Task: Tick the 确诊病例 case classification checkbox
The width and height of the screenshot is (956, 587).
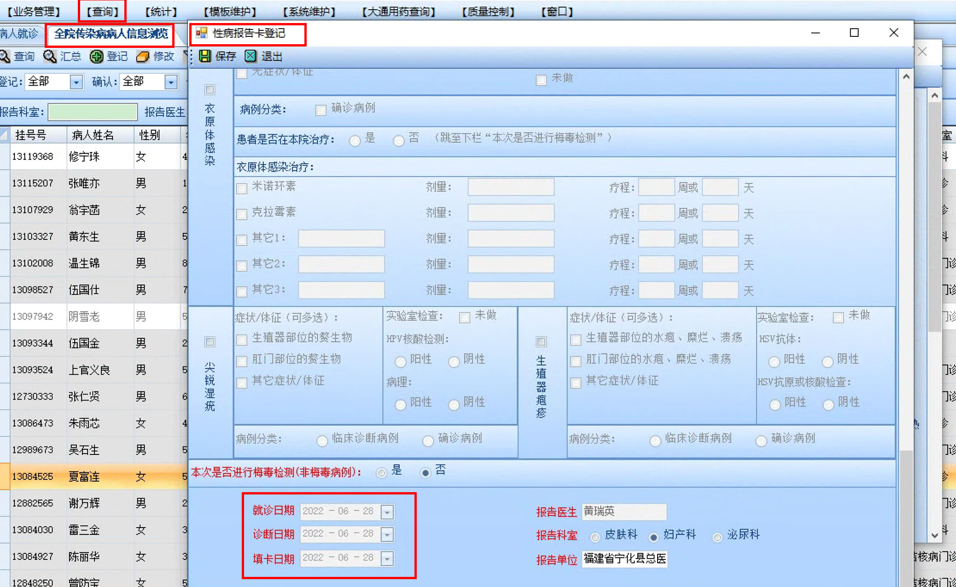Action: click(x=321, y=110)
